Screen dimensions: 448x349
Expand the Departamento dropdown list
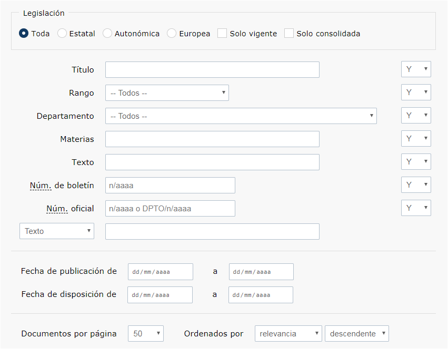(x=241, y=116)
